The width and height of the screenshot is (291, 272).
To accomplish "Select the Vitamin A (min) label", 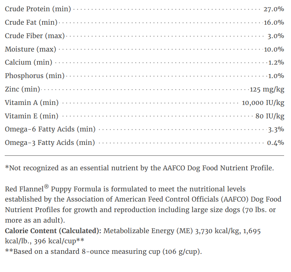I will click(x=32, y=103).
